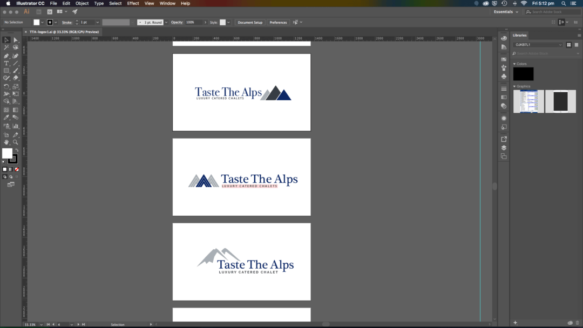Click the black color swatch in Libraries
This screenshot has height=328, width=583.
click(523, 74)
